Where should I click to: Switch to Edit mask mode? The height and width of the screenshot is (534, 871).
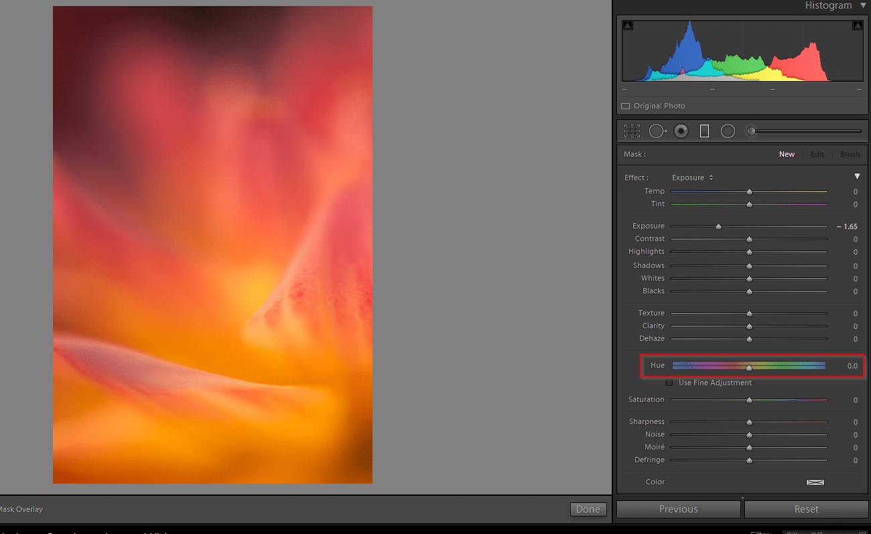[x=817, y=153]
